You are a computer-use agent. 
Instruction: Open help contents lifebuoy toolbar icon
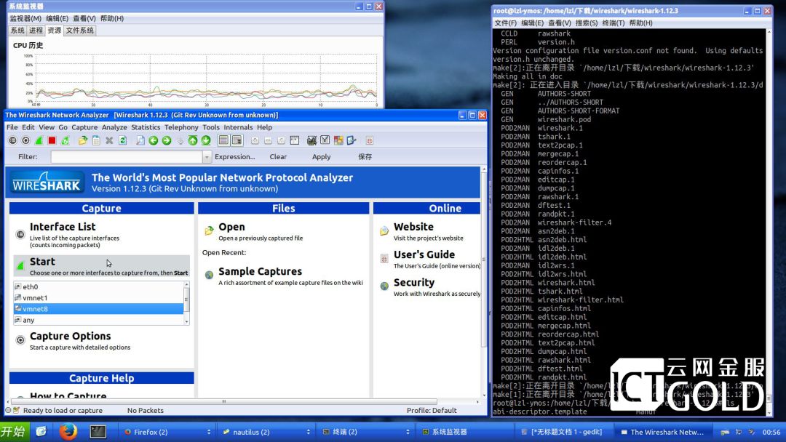point(370,140)
